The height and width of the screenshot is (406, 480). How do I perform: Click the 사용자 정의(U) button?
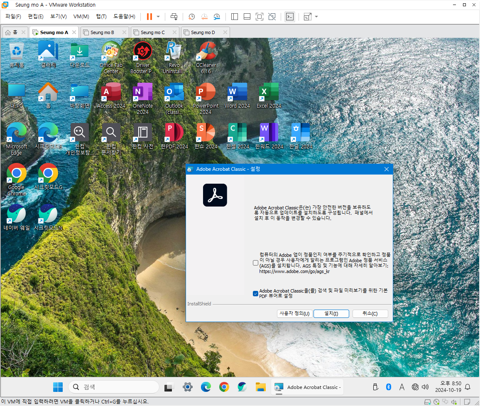coord(294,313)
